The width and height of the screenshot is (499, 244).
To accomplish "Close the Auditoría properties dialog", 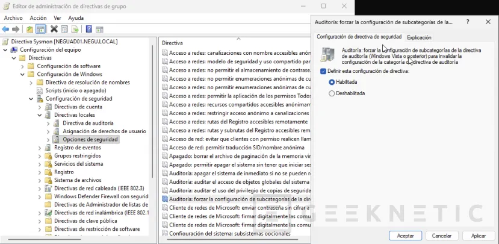I will 488,22.
